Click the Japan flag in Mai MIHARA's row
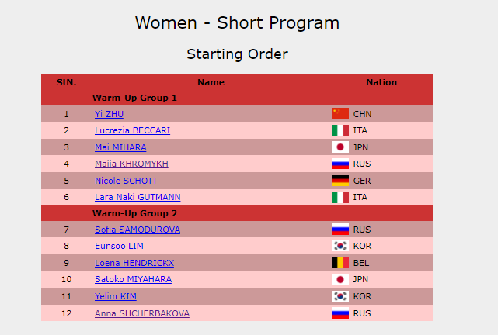Image resolution: width=498 pixels, height=335 pixels. pos(340,147)
